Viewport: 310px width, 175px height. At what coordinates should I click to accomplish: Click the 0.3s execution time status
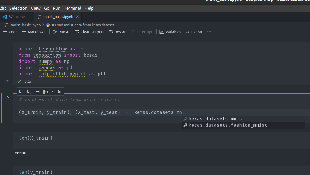coord(28,81)
